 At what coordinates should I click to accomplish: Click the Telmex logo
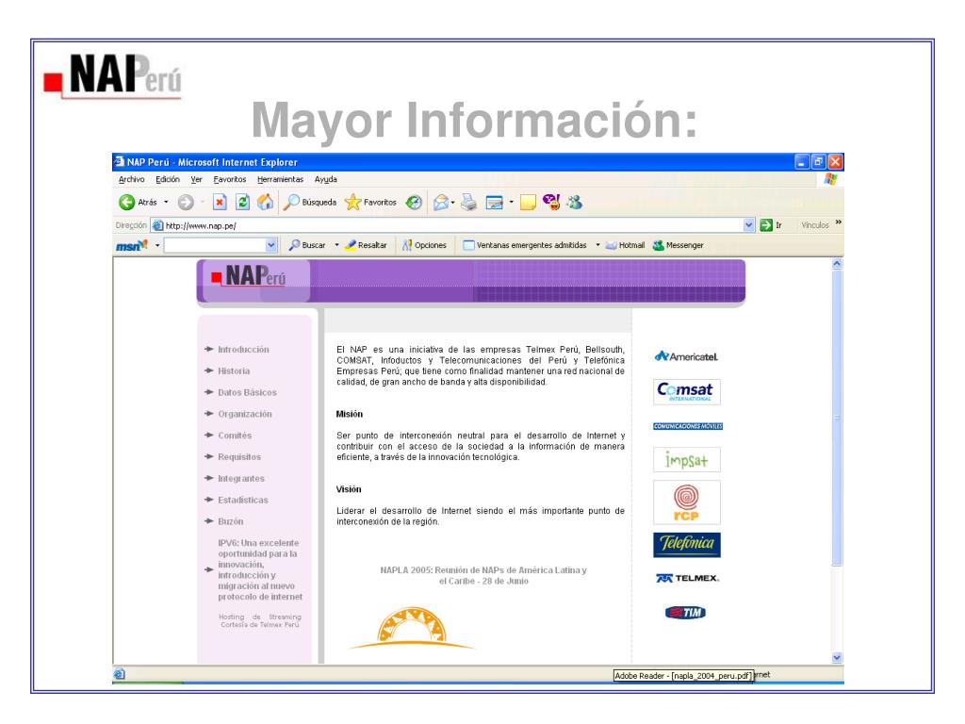point(687,578)
